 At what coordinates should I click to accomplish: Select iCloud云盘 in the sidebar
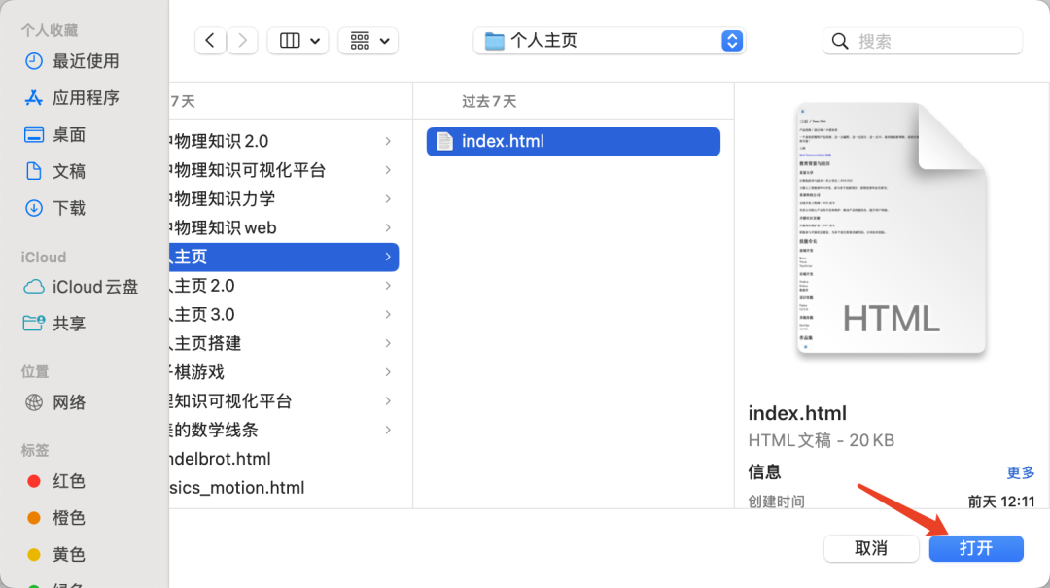[94, 287]
